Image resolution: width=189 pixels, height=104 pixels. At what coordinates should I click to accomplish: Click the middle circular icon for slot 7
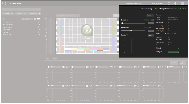[65, 86]
